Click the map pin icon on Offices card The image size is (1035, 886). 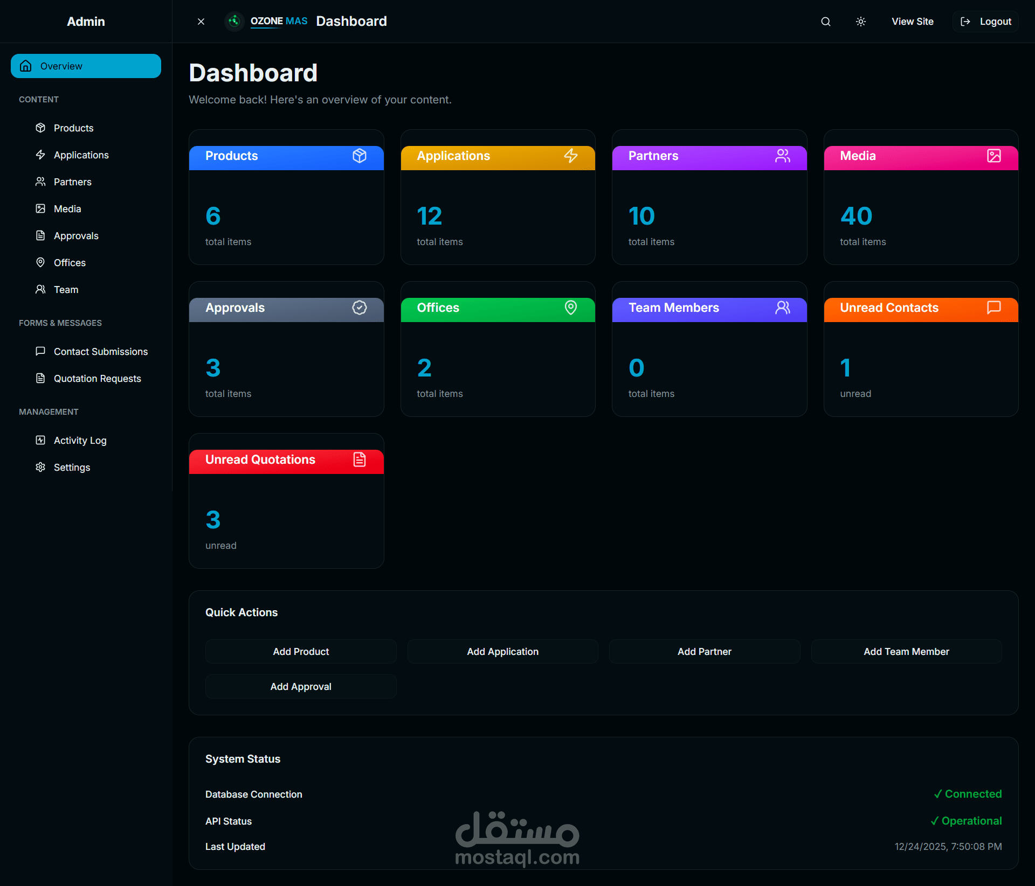[571, 308]
